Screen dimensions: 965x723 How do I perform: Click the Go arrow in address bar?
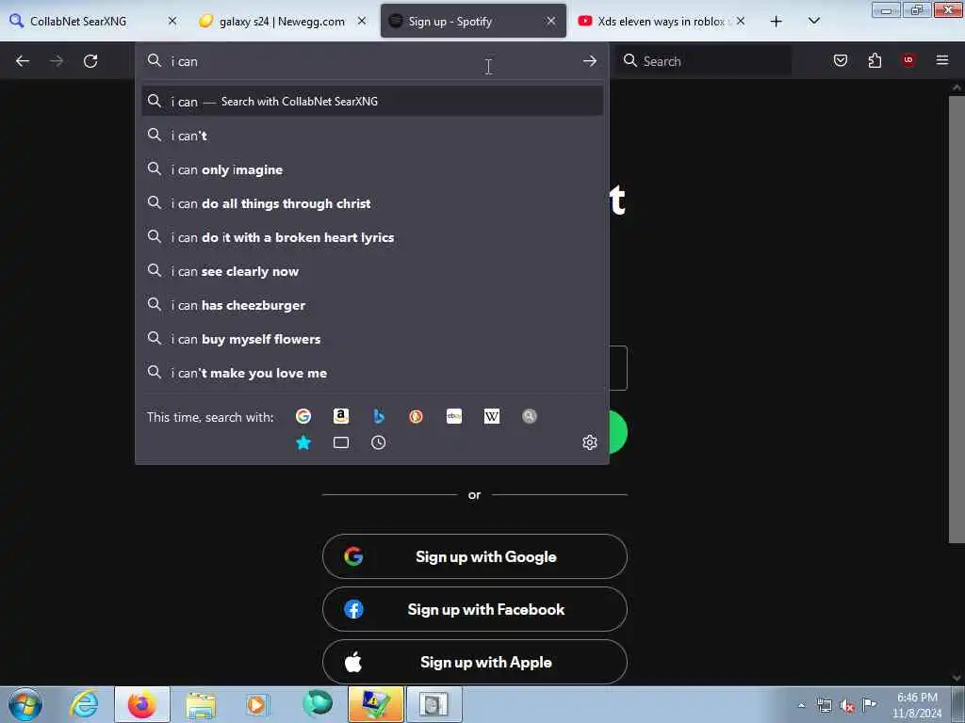tap(590, 61)
